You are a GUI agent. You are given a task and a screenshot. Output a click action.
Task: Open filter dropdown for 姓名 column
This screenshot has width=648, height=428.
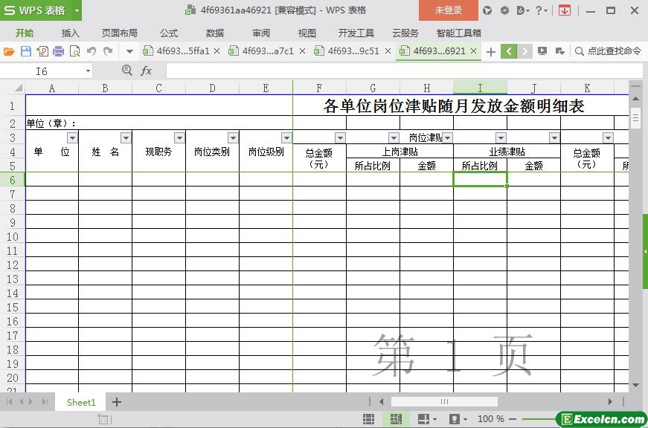click(126, 138)
